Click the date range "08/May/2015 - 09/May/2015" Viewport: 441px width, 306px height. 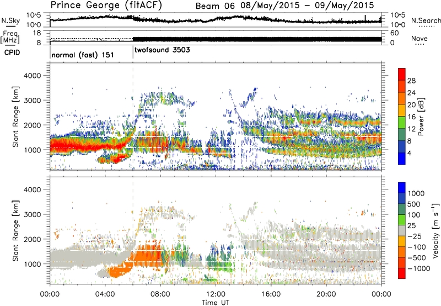point(308,6)
